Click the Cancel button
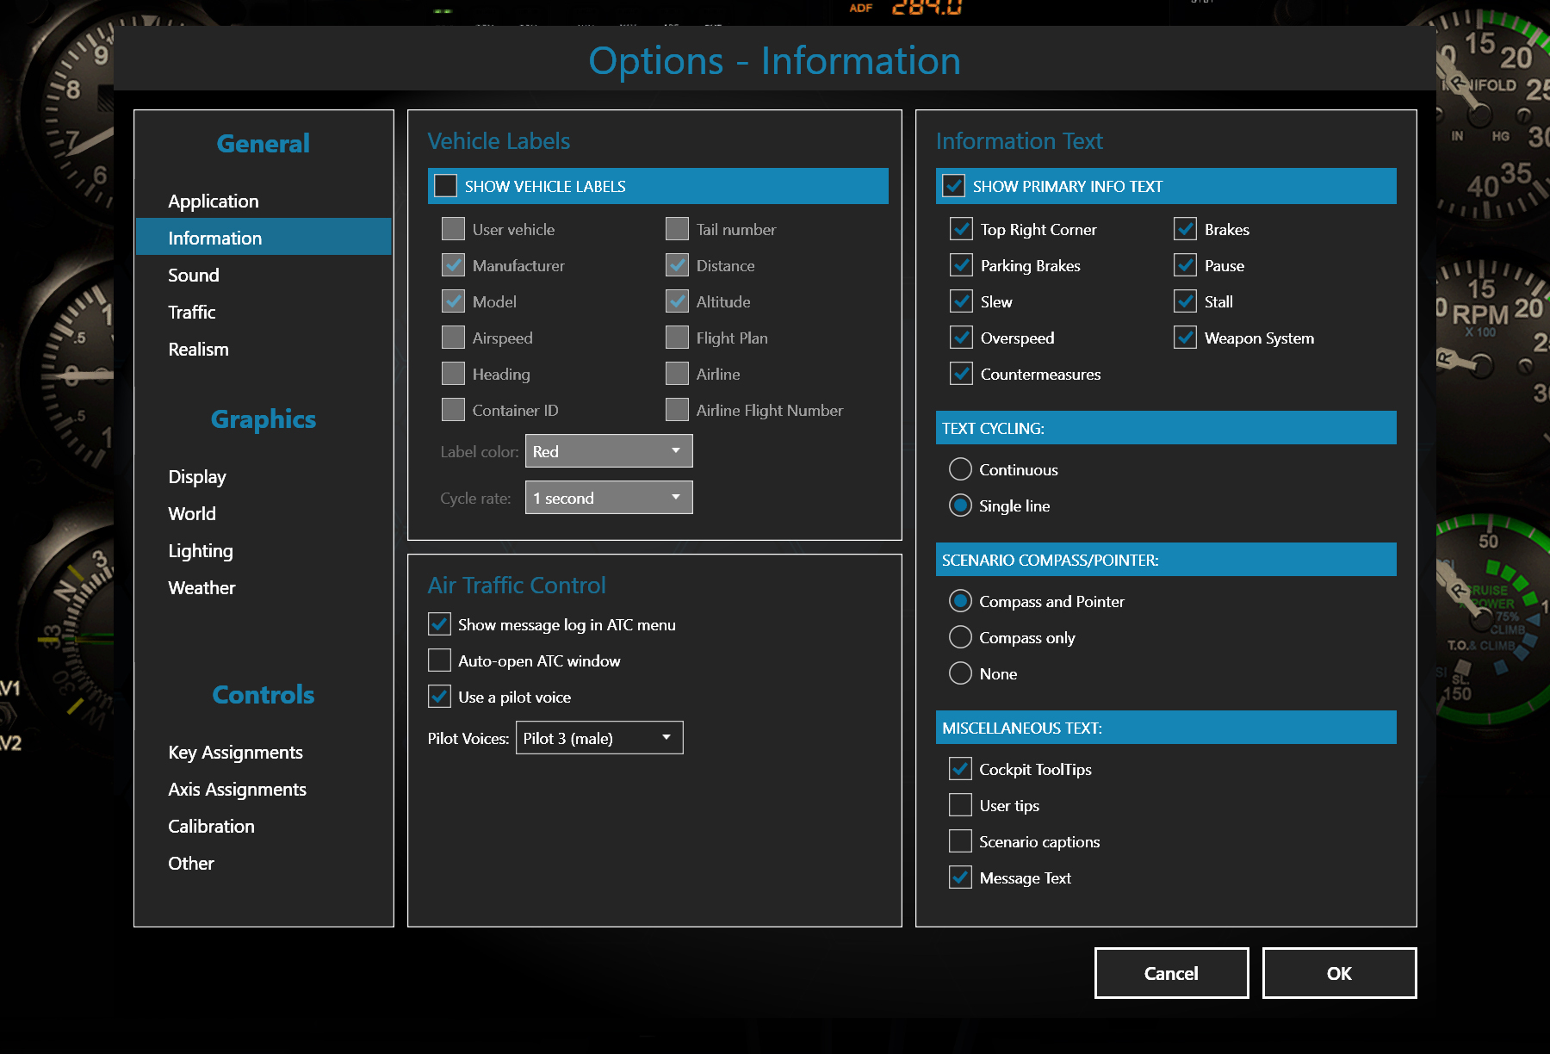 [1171, 973]
